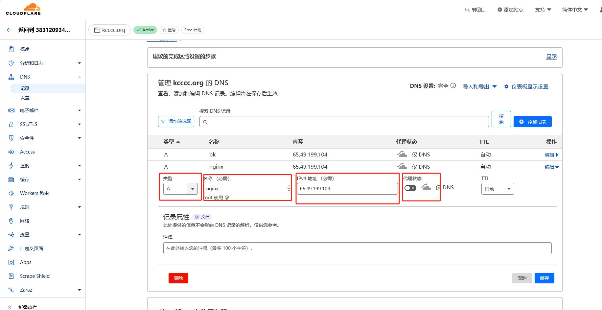Select 记录 under DNS
The width and height of the screenshot is (602, 310).
click(48, 88)
